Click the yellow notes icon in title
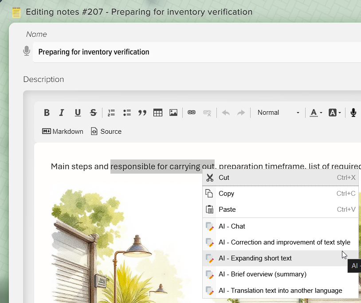 pyautogui.click(x=16, y=12)
